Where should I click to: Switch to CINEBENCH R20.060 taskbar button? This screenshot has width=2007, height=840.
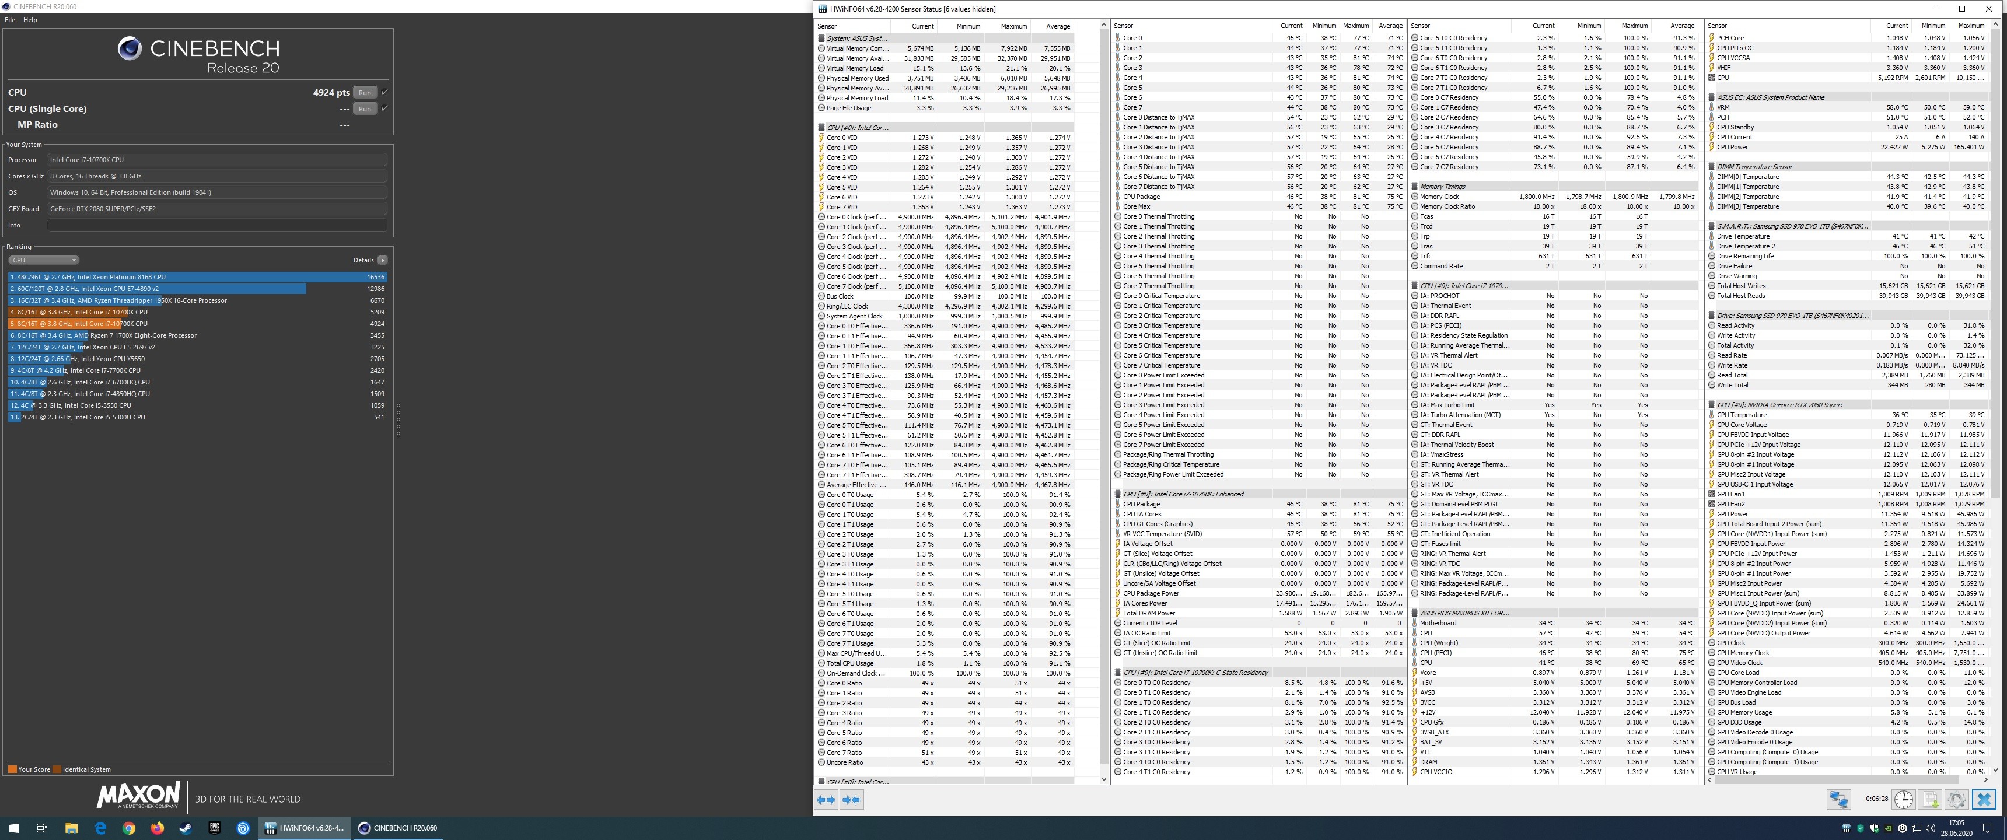pyautogui.click(x=398, y=828)
